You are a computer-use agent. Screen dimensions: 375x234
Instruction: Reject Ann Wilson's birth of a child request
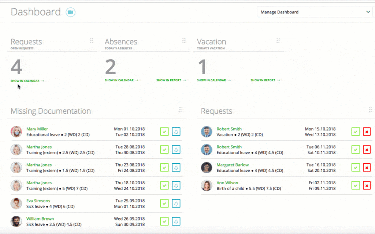pyautogui.click(x=367, y=185)
